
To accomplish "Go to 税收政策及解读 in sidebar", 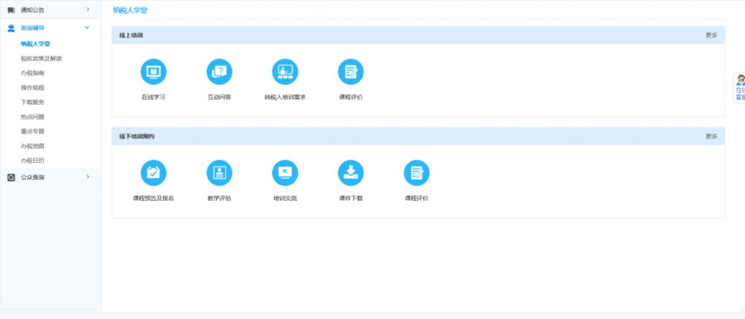I will tap(41, 58).
